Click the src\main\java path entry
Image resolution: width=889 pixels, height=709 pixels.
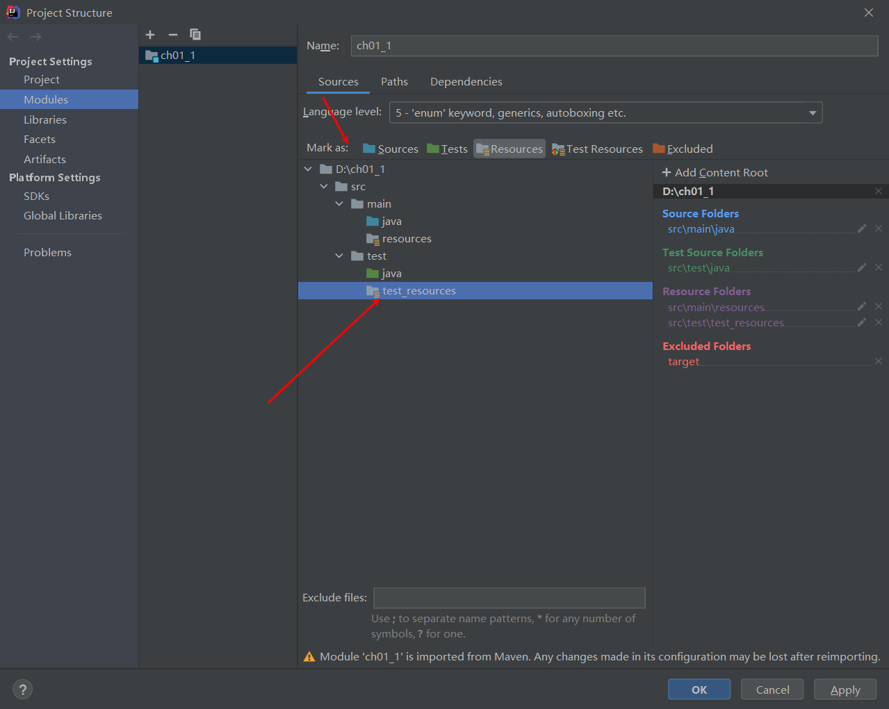tap(701, 229)
